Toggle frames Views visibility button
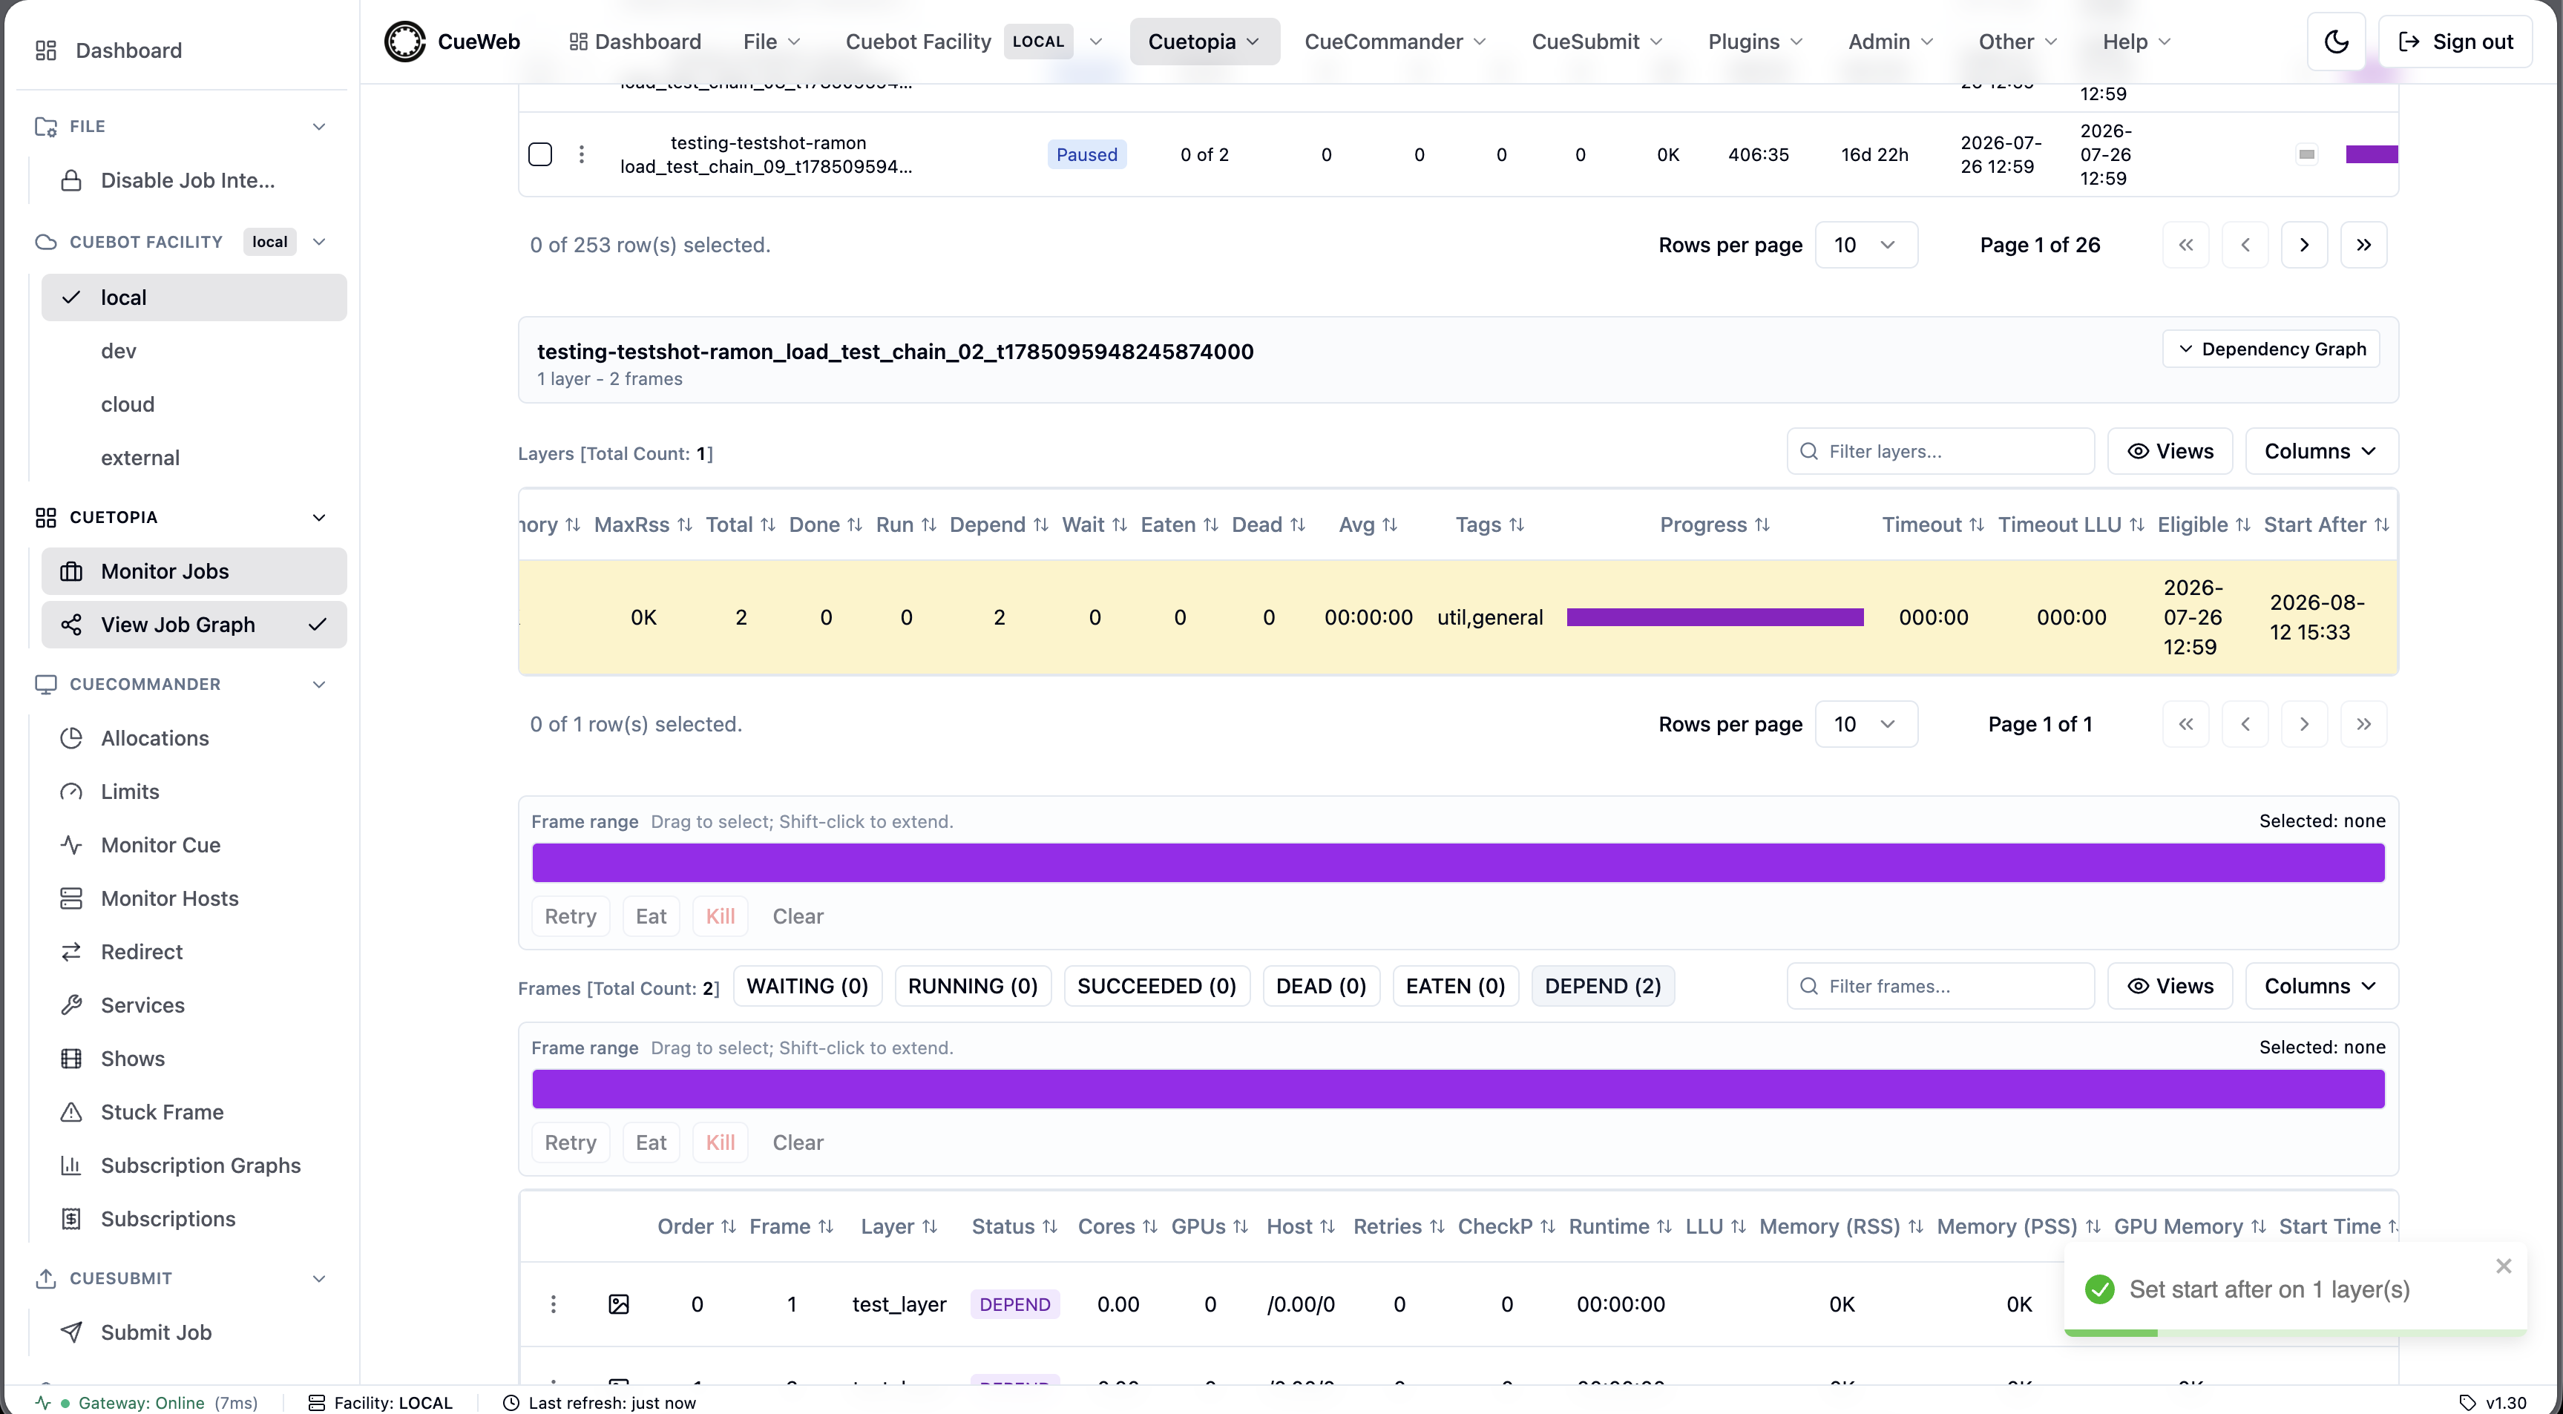The image size is (2563, 1414). [2170, 986]
